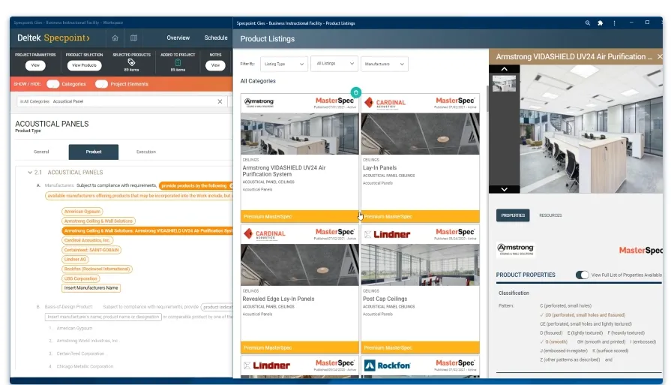This screenshot has width=671, height=385.
Task: Select the American Gypsum manufacturer tag
Action: (x=82, y=212)
